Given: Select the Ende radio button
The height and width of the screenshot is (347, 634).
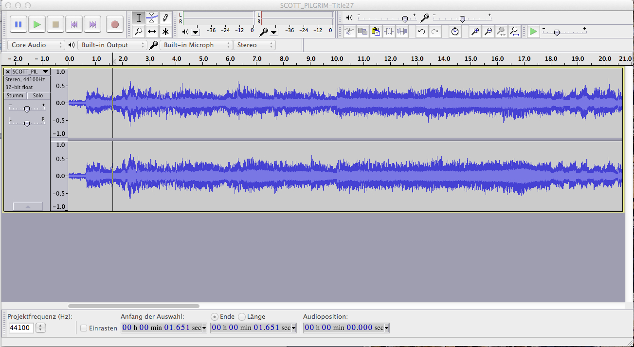Looking at the screenshot, I should (x=215, y=317).
